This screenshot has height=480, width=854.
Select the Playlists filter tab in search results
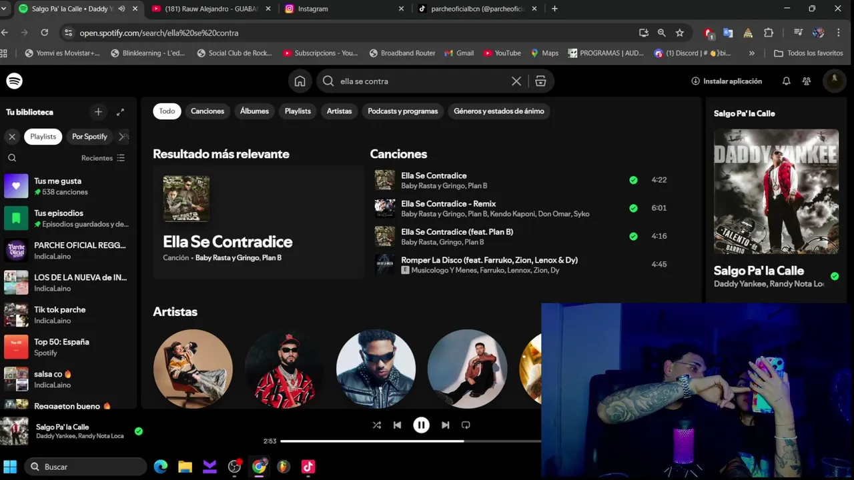[298, 111]
